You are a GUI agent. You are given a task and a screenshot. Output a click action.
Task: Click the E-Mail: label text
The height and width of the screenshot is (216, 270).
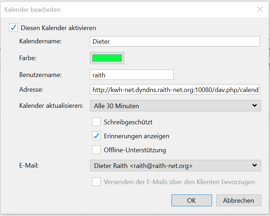(x=29, y=165)
